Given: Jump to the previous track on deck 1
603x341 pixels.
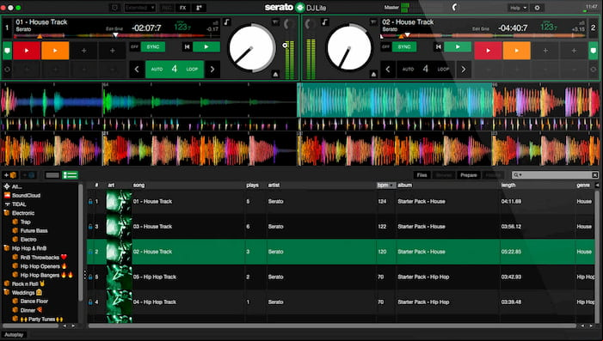Looking at the screenshot, I should (187, 47).
